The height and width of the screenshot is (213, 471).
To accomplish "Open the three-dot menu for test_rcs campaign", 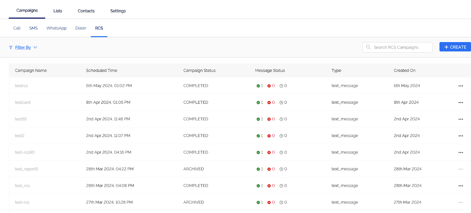I will 461,186.
